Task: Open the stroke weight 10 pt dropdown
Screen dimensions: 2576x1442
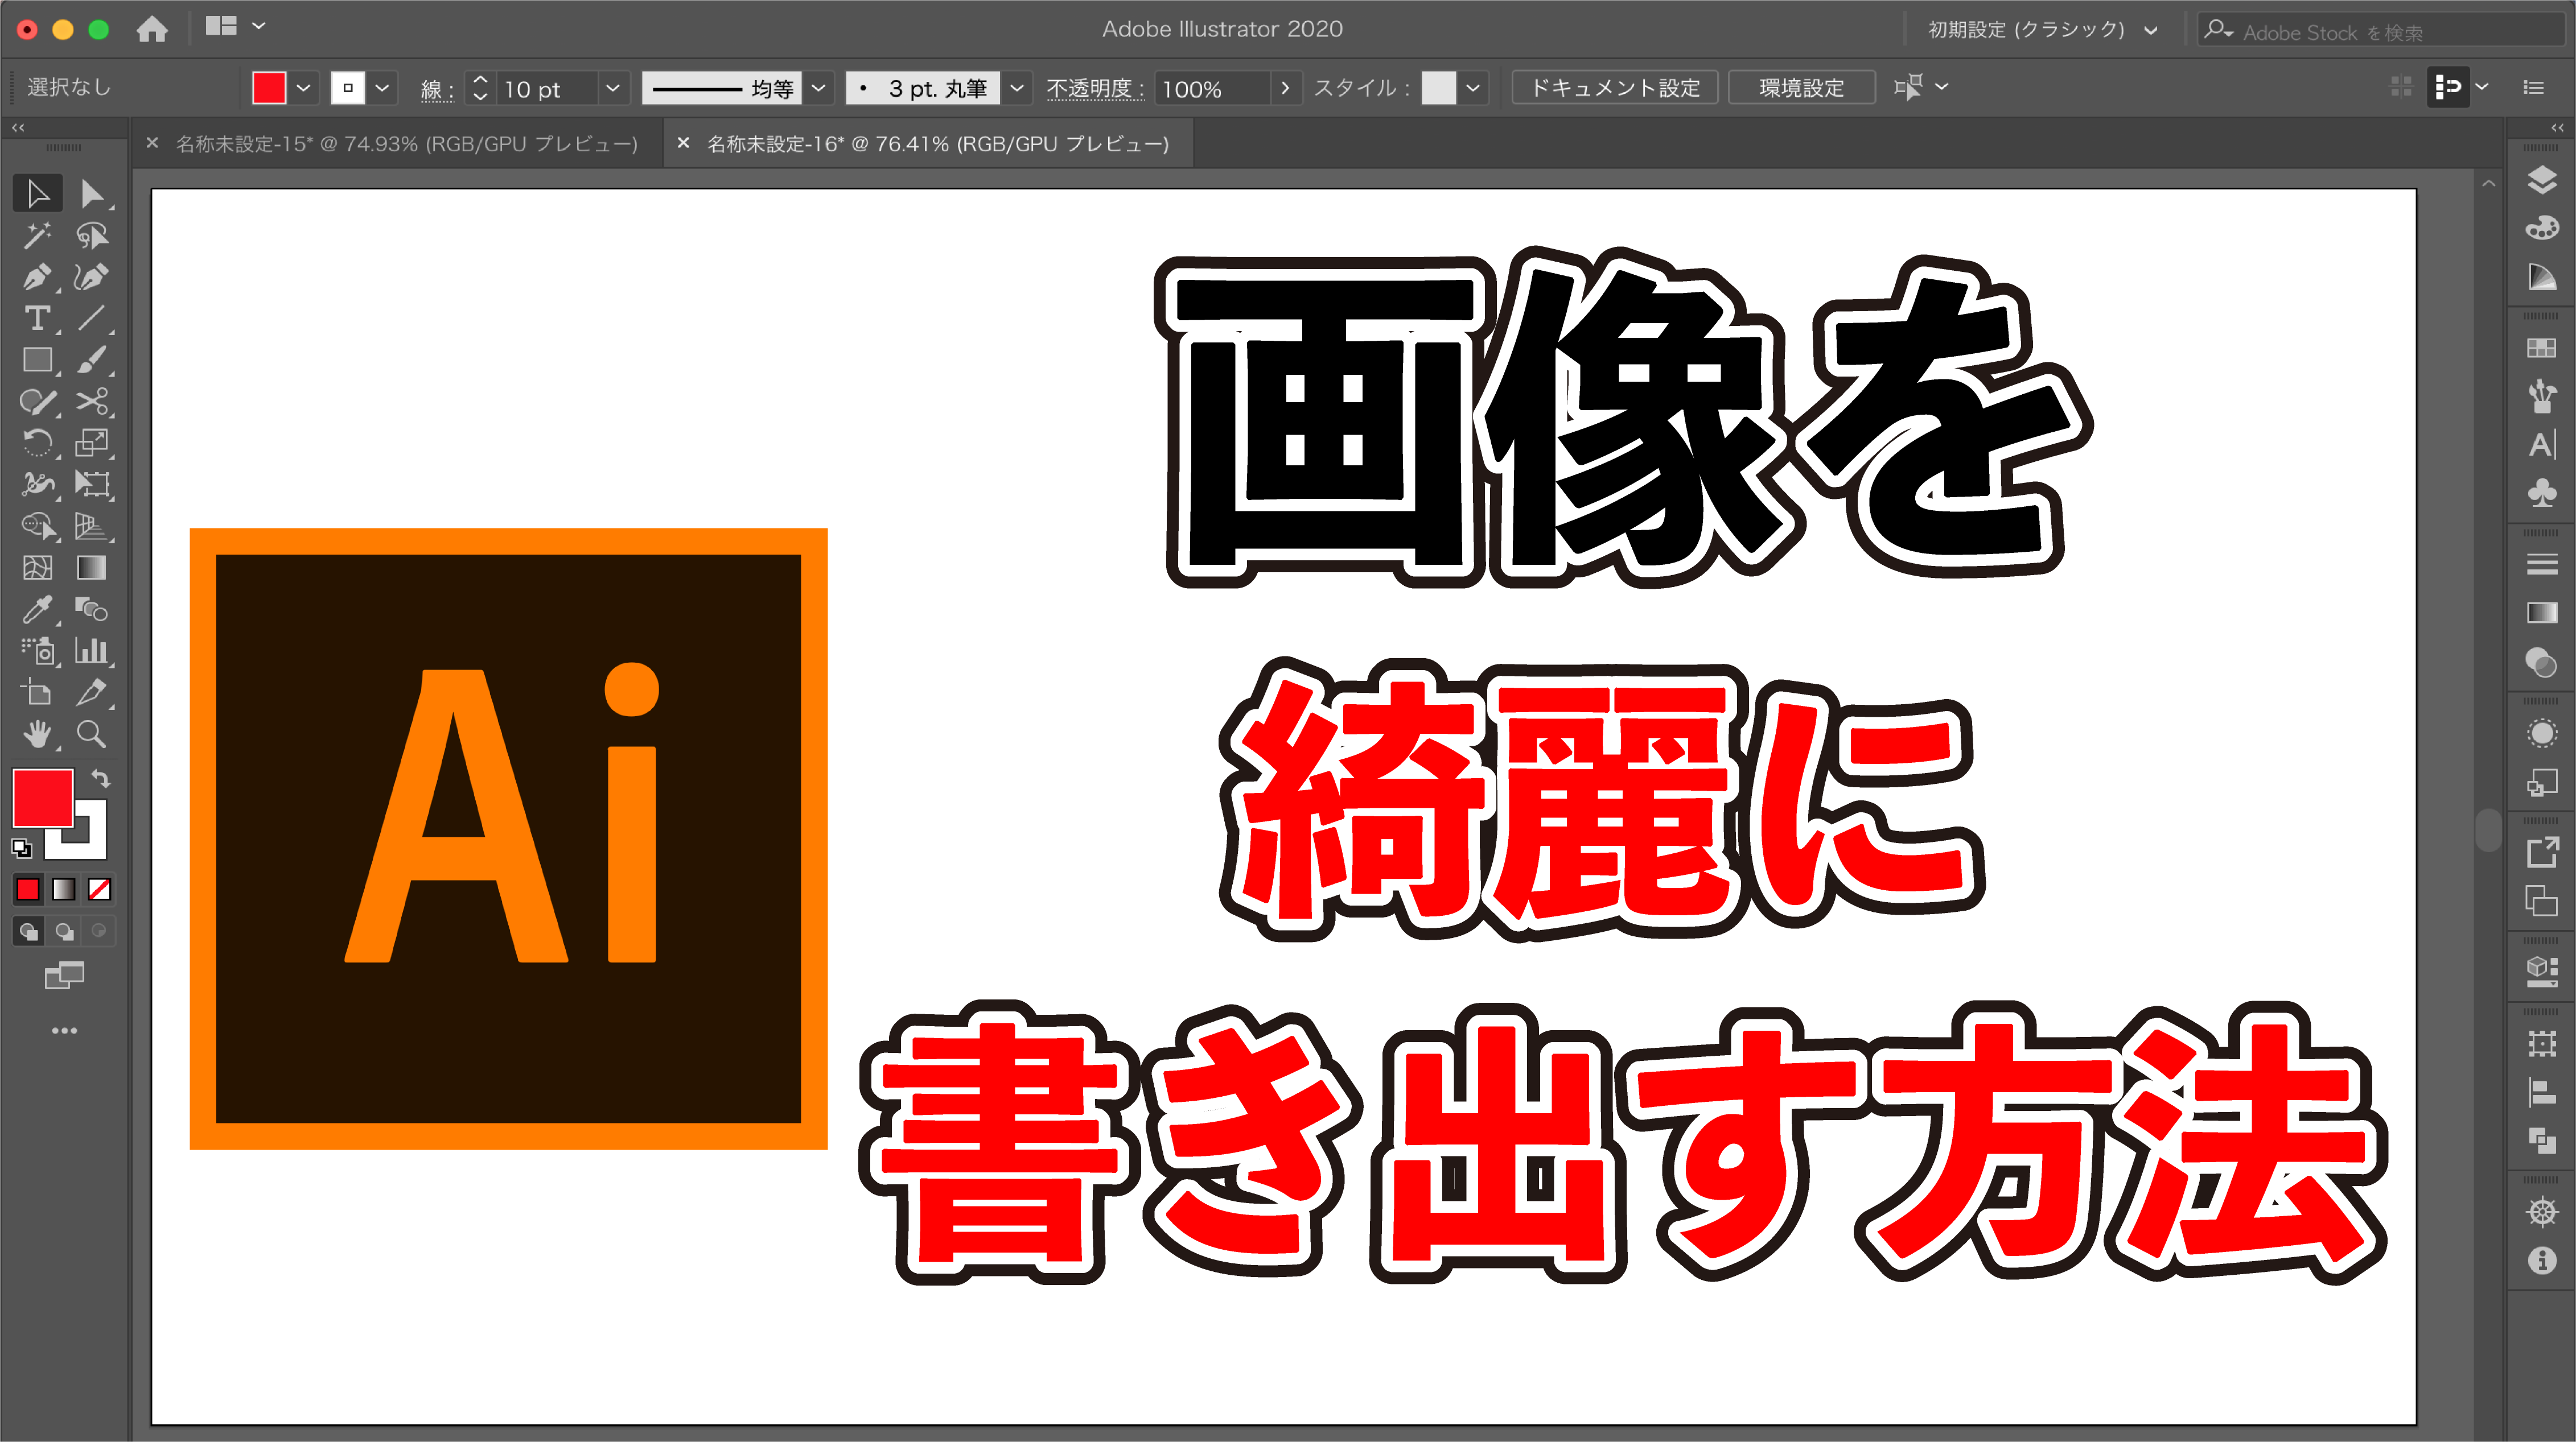Action: (613, 88)
